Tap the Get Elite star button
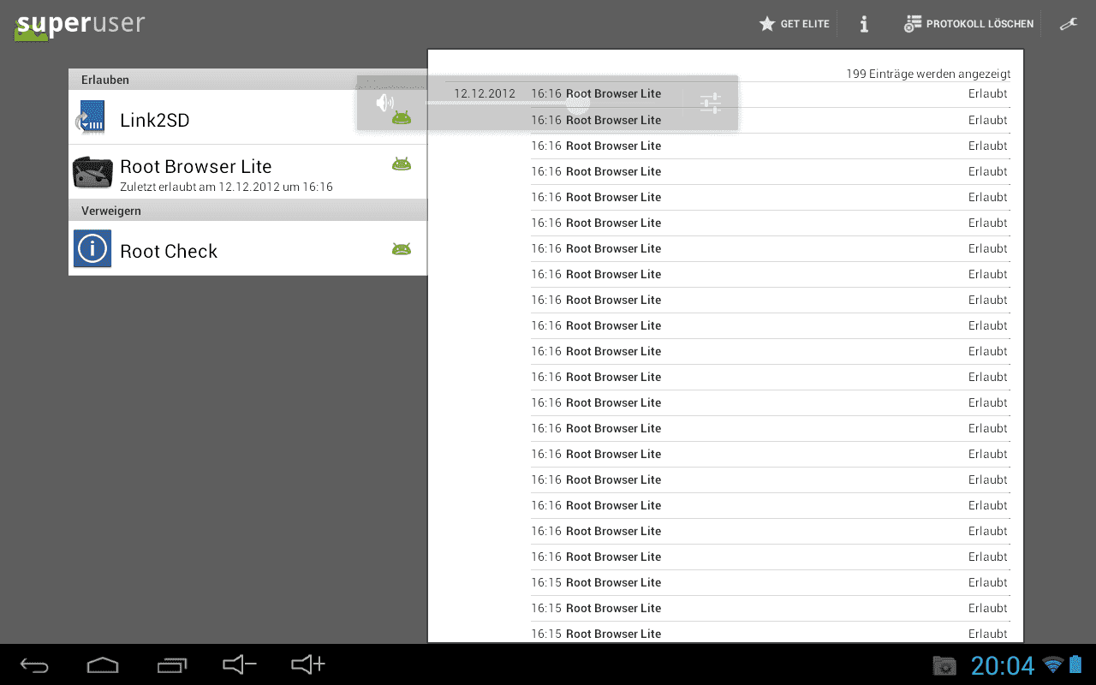 coord(794,24)
